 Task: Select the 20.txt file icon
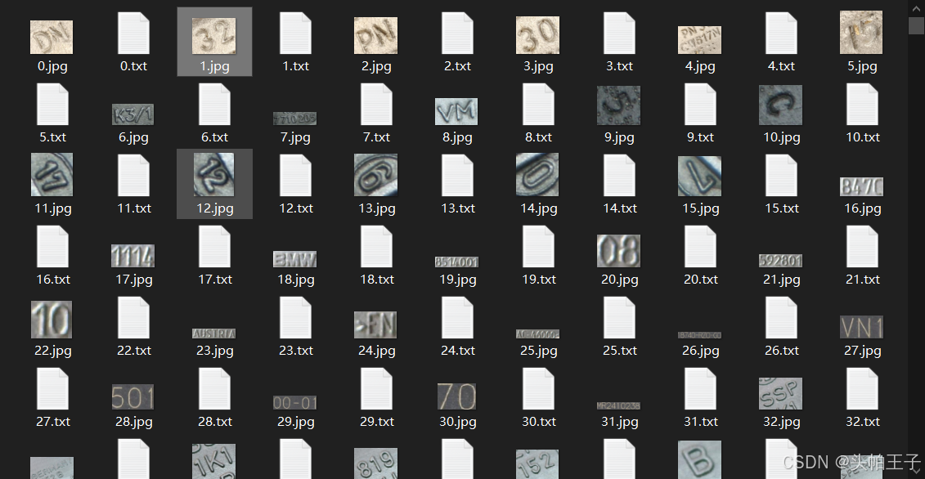pos(700,247)
